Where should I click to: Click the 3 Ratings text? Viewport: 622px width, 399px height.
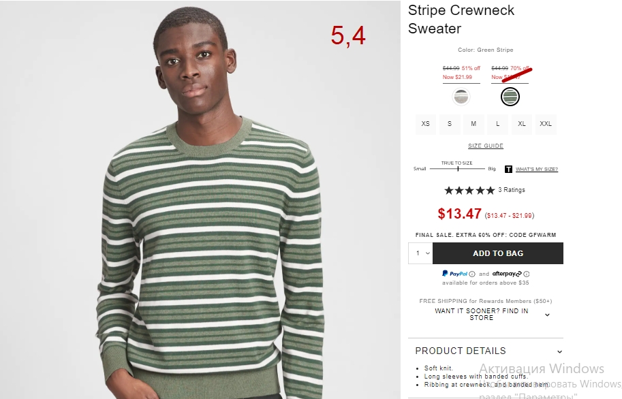(512, 190)
